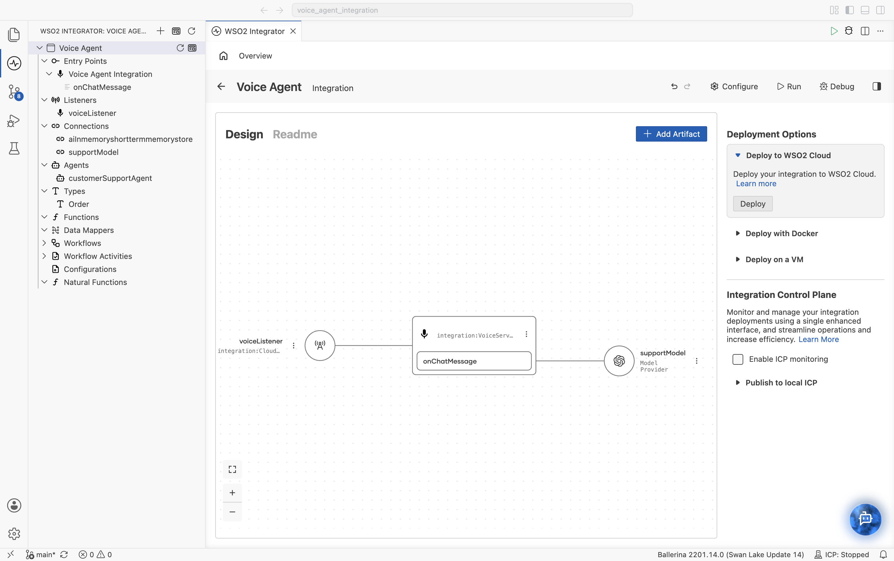Viewport: 894px width, 561px height.
Task: Click the Add Artifact button
Action: pyautogui.click(x=671, y=134)
